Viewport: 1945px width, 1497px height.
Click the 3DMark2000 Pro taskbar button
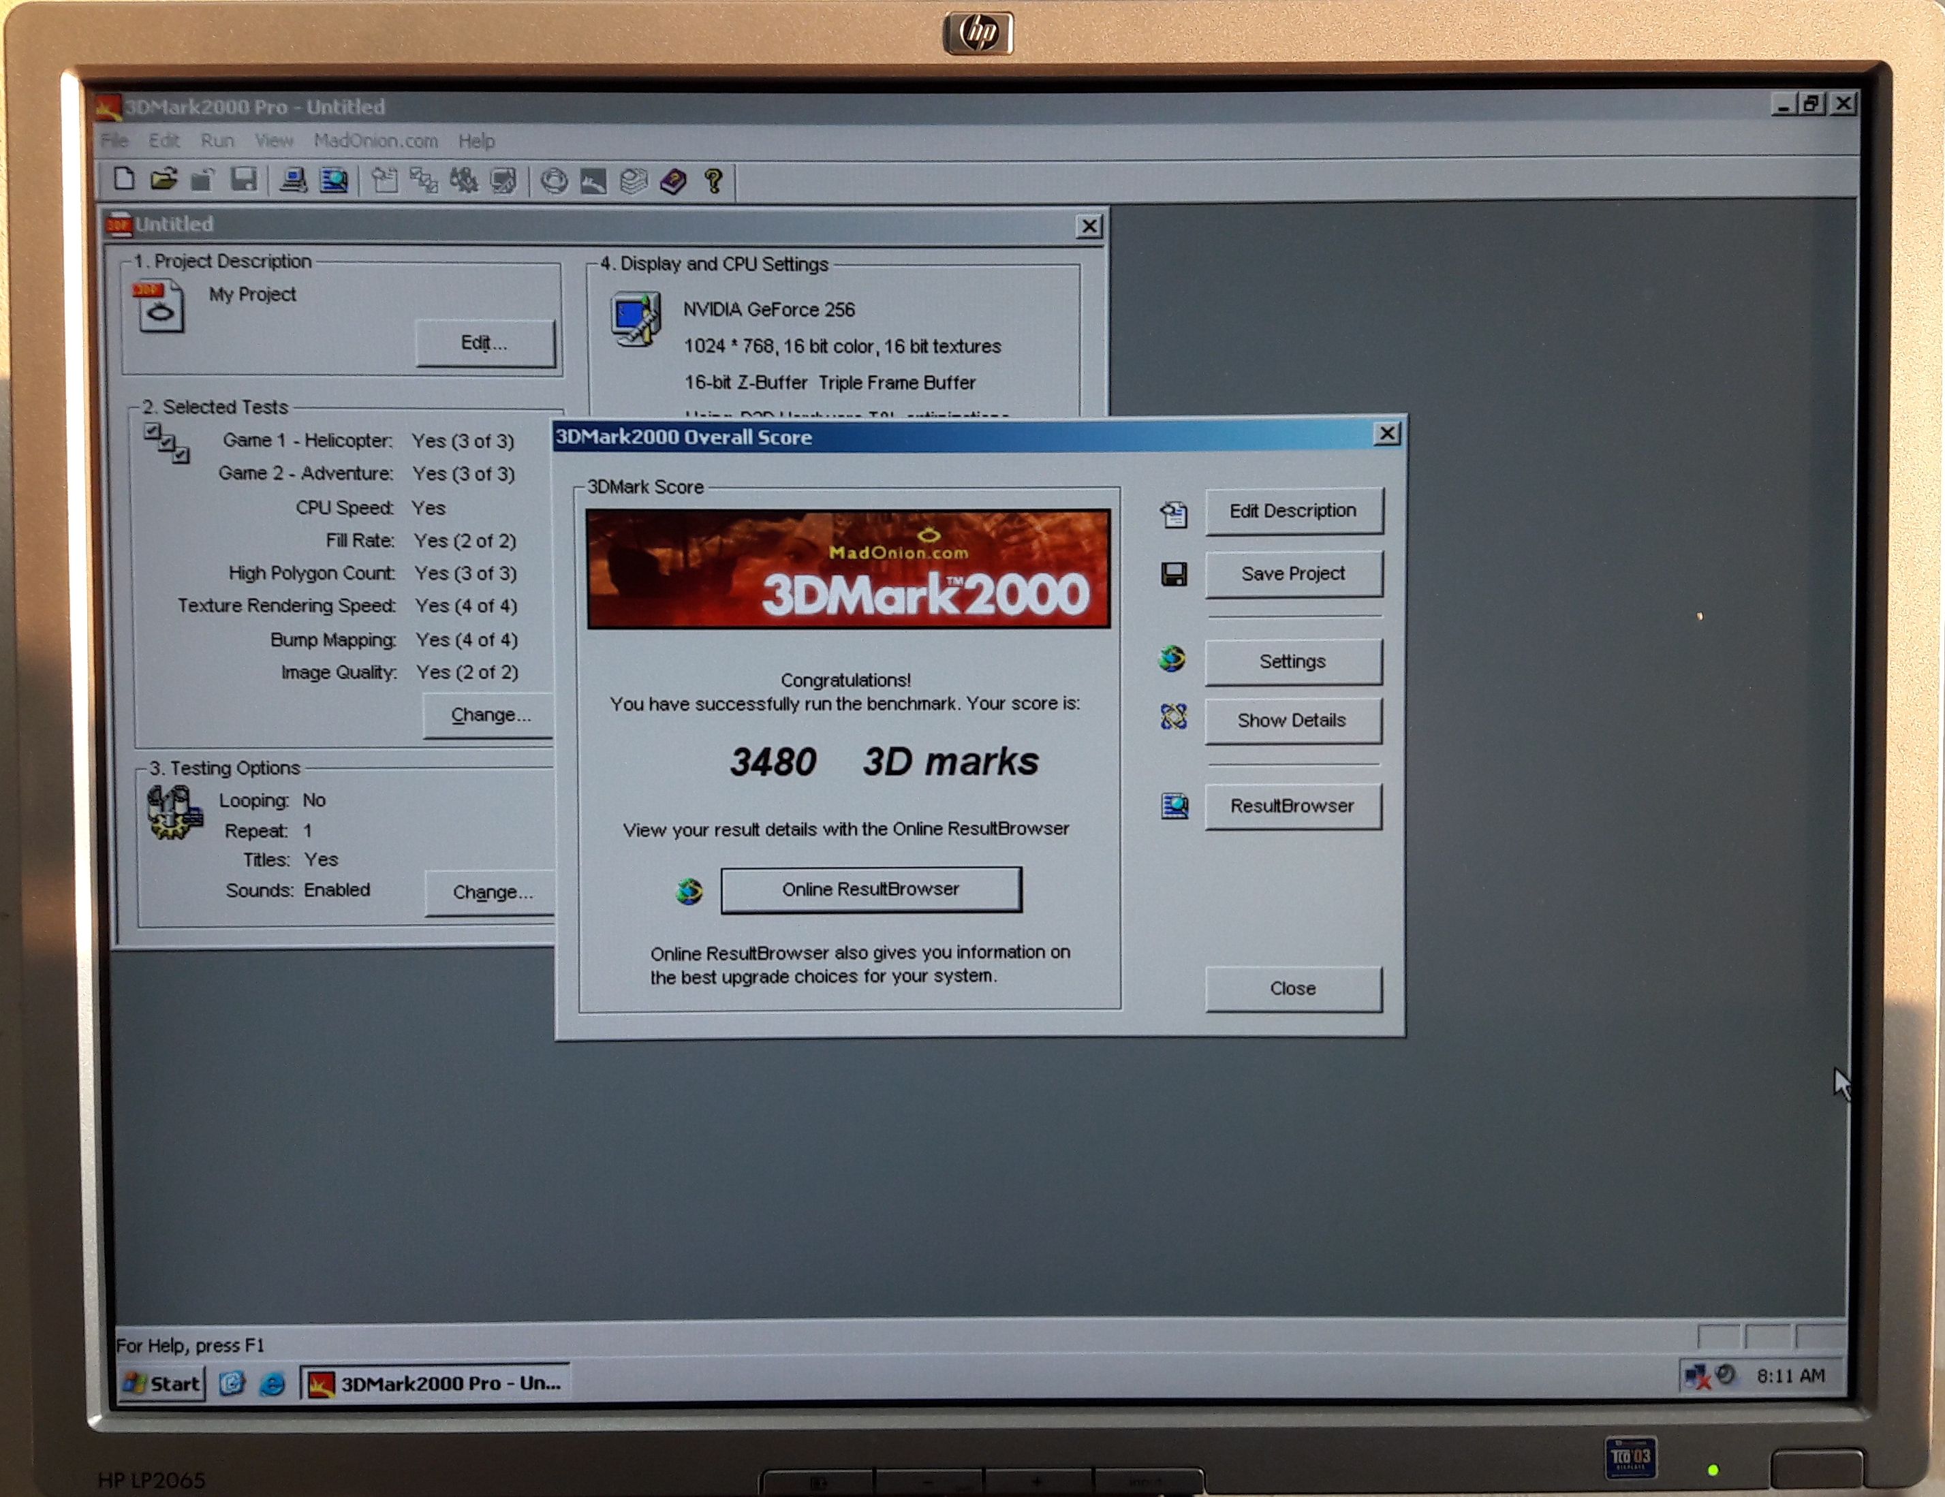point(435,1383)
